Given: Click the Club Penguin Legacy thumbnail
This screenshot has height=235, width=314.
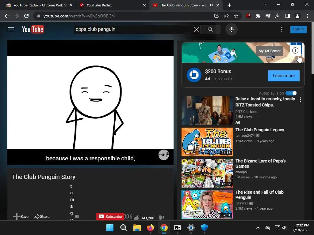Looking at the screenshot, I should tap(207, 142).
